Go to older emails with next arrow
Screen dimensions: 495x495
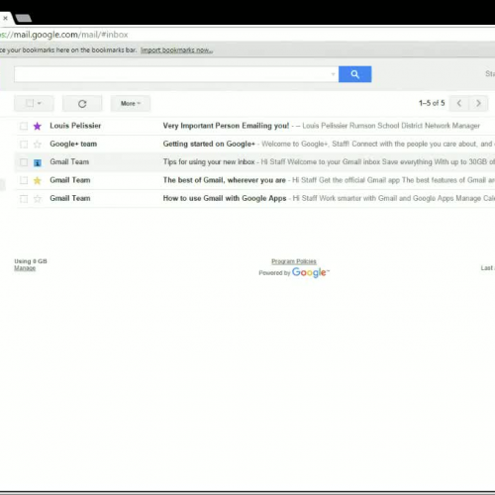(478, 103)
